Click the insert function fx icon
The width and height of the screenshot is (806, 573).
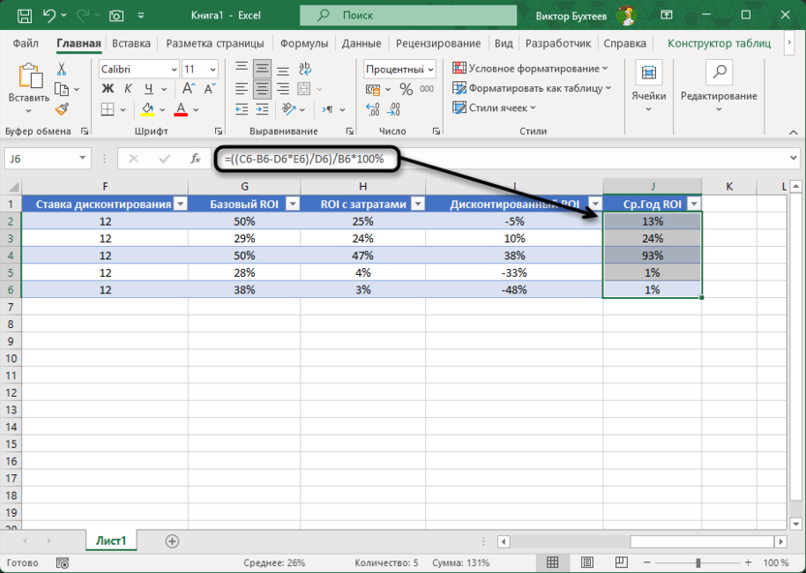click(x=195, y=159)
